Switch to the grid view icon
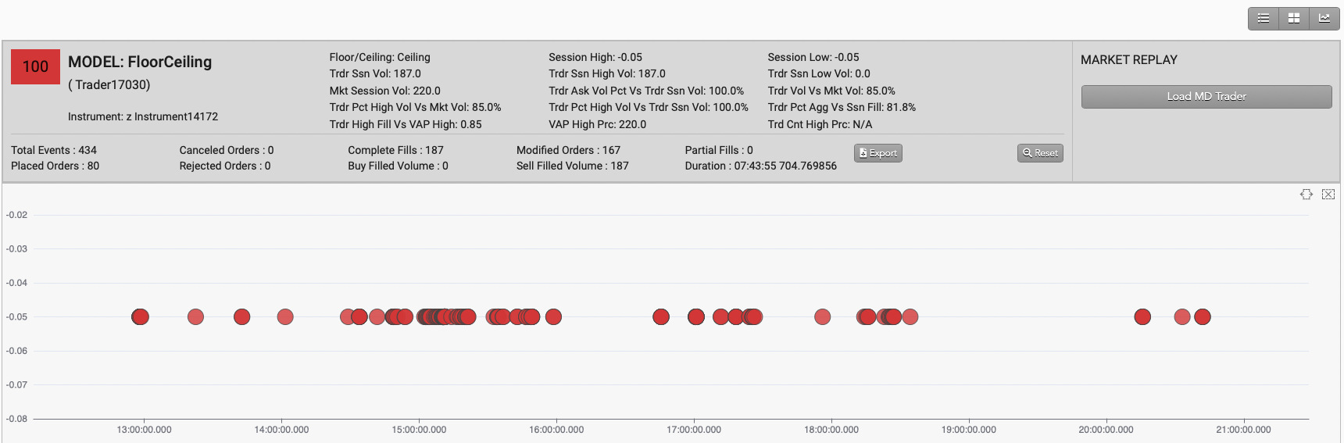Screen dimensions: 1344x443 1294,18
